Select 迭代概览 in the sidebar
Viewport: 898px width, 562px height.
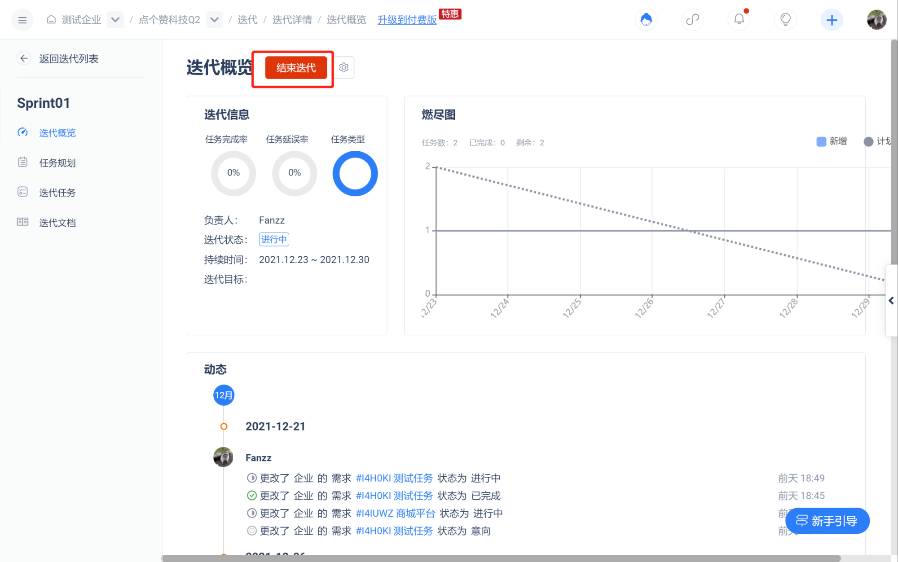57,133
